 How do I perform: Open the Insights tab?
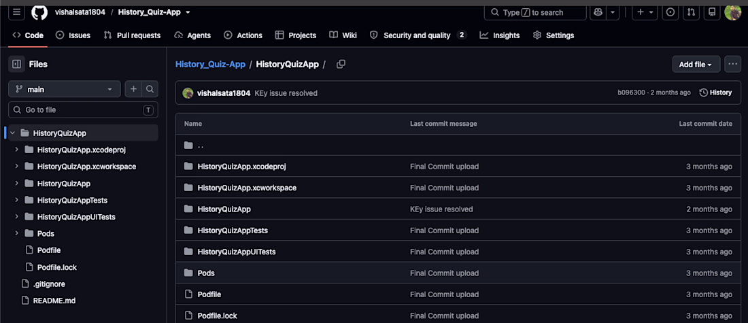pyautogui.click(x=500, y=35)
